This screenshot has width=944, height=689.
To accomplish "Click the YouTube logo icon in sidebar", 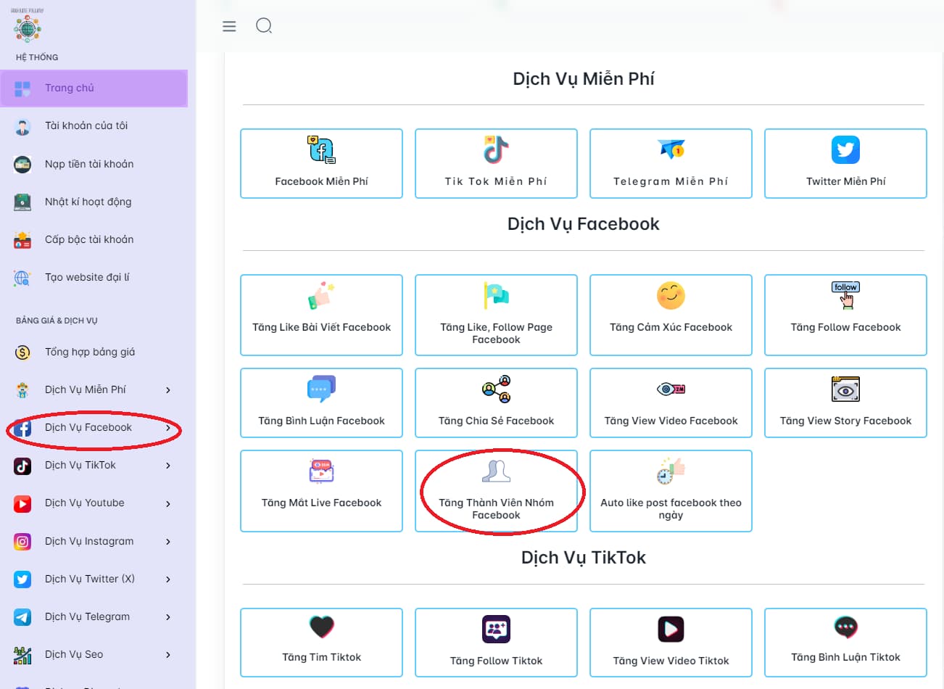I will 22,503.
